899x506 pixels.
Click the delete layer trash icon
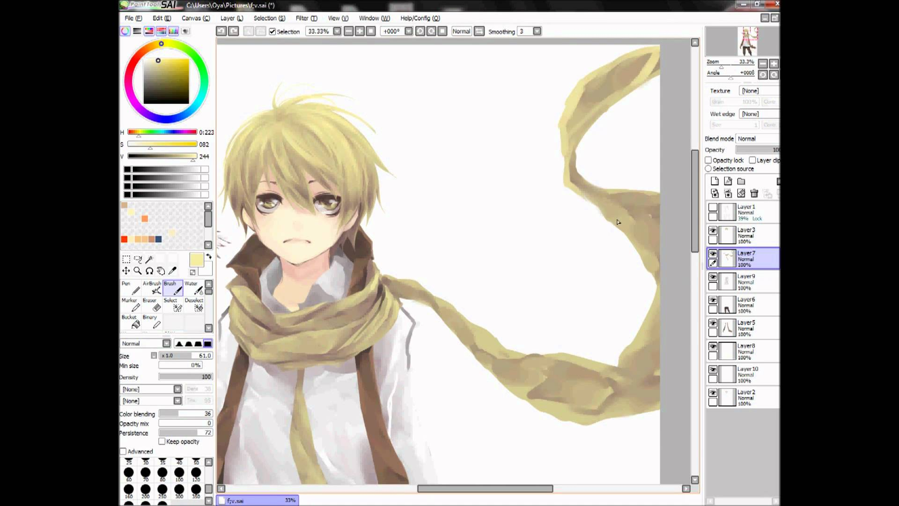coord(754,193)
